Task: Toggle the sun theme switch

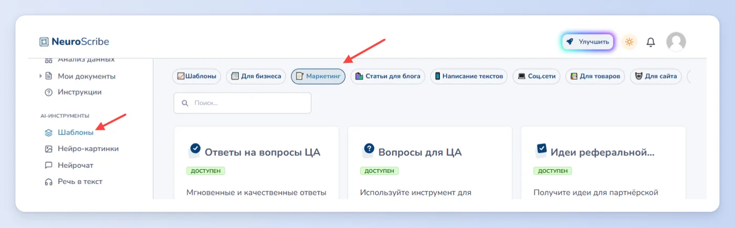Action: pos(629,42)
